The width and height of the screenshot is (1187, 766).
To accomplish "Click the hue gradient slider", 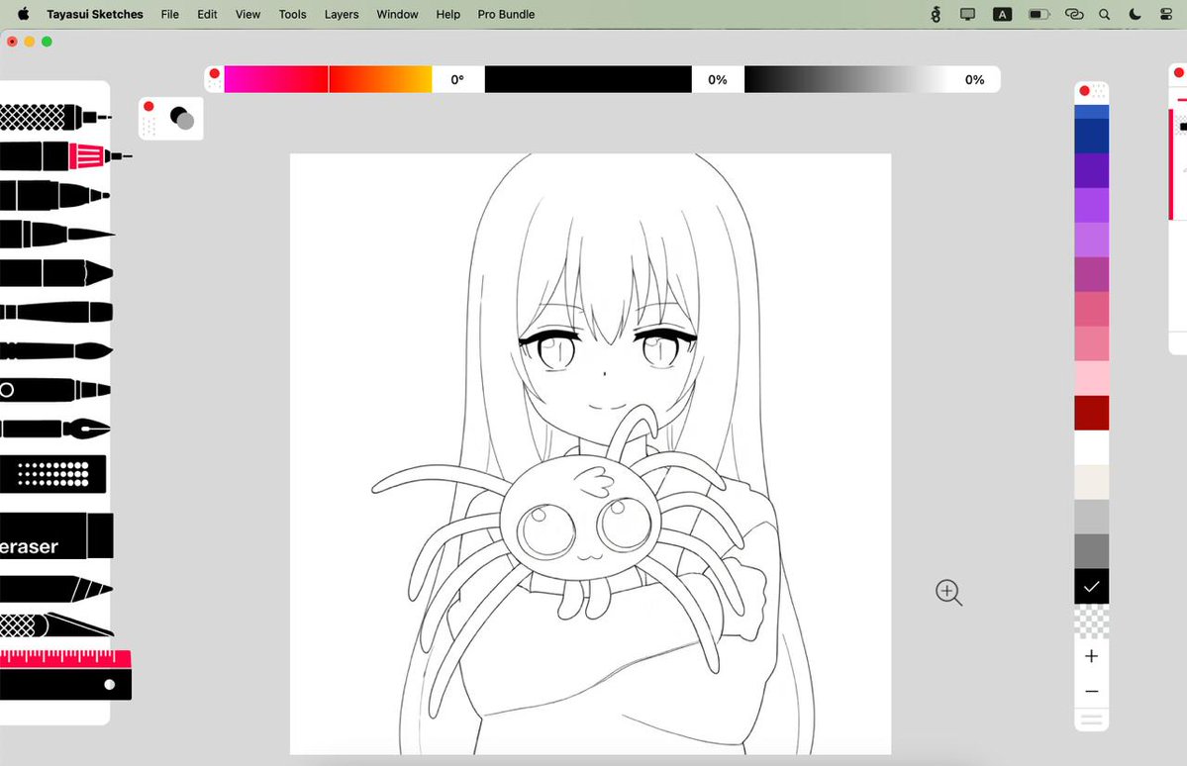I will point(328,79).
